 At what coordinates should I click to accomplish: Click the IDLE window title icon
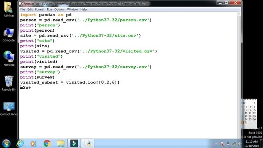click(21, 3)
